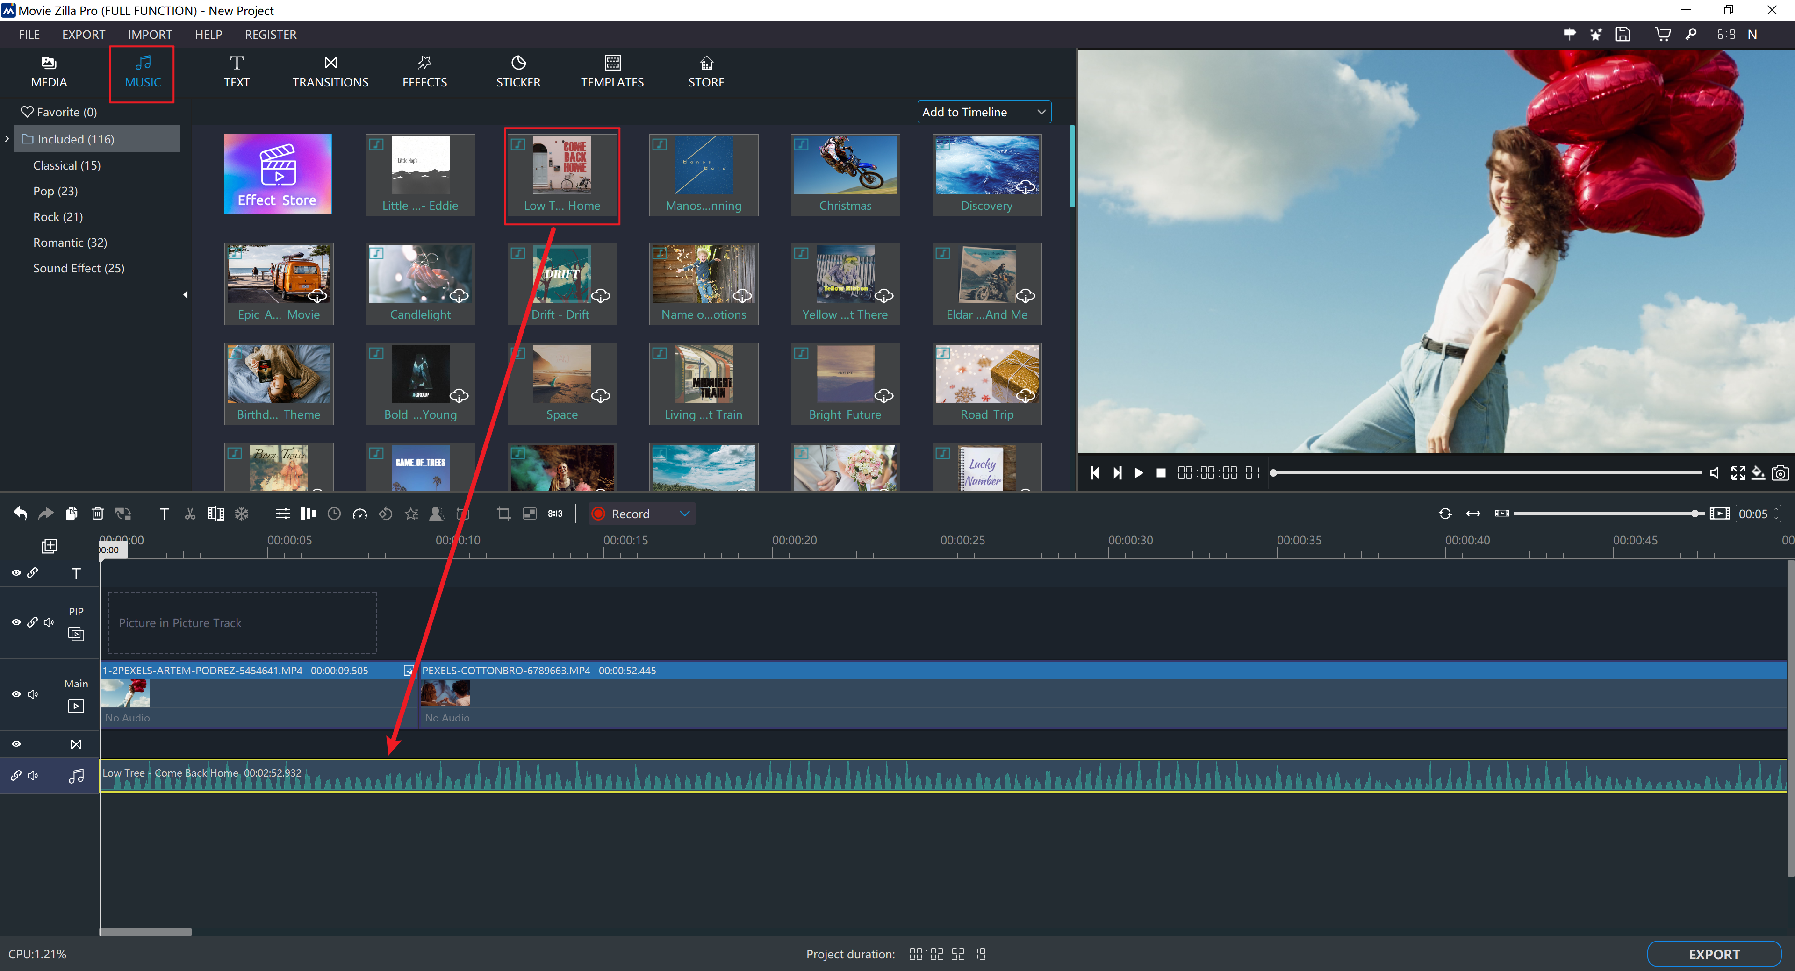1795x971 pixels.
Task: Click the speedometer speed icon
Action: (360, 514)
